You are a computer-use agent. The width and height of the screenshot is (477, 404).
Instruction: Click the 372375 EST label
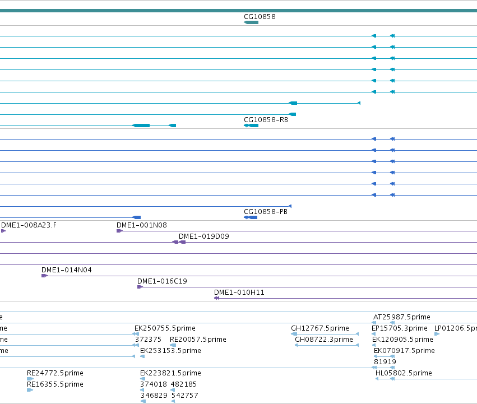tap(148, 340)
